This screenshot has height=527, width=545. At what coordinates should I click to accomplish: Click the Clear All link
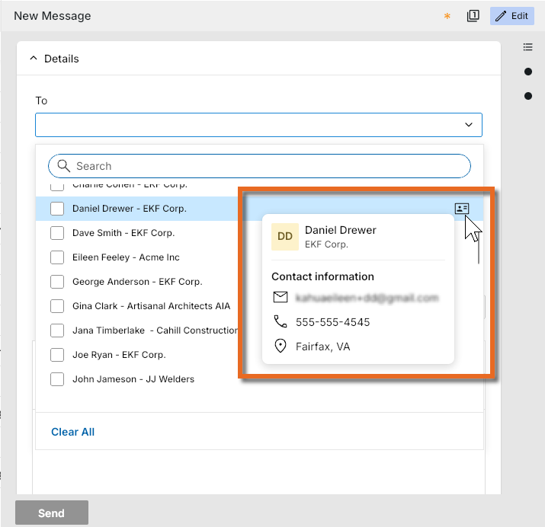72,432
